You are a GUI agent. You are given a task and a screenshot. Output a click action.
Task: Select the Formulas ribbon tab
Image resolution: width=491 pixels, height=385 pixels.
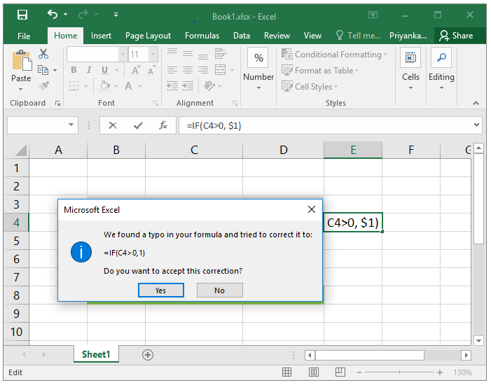coord(202,36)
